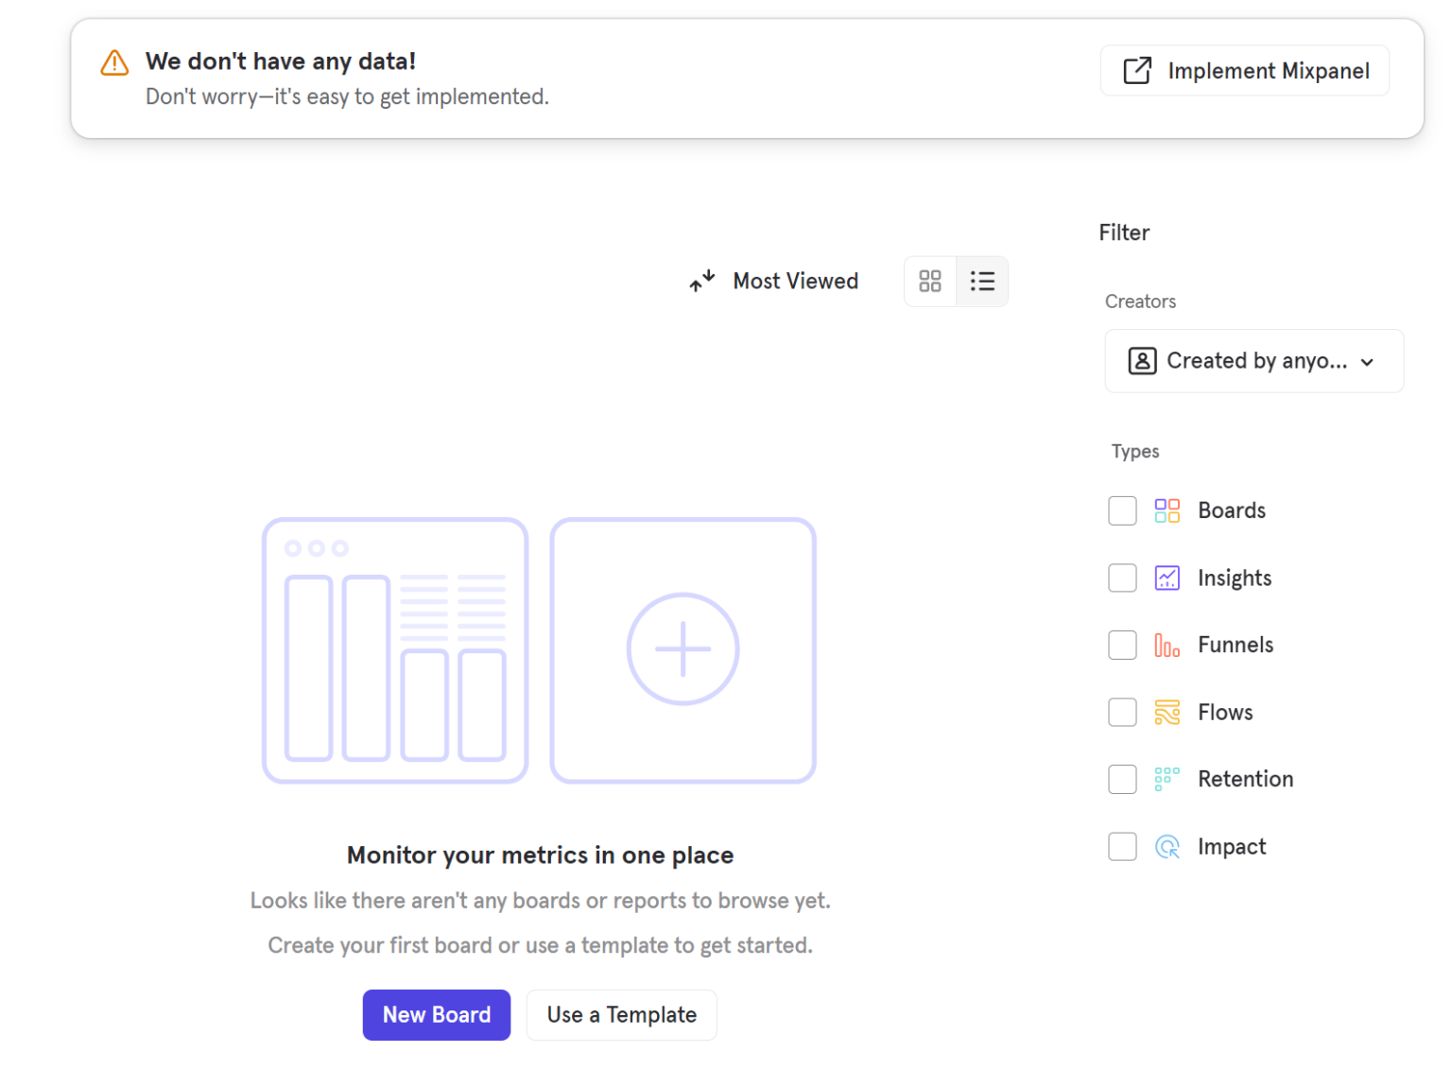Enable the Retention filter checkbox
The height and width of the screenshot is (1069, 1452).
tap(1122, 779)
